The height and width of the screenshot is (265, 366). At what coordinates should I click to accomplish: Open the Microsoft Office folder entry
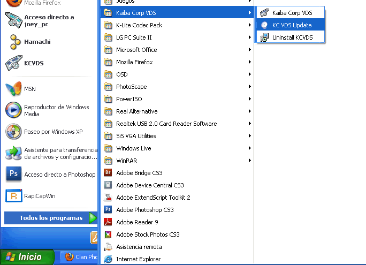pyautogui.click(x=177, y=50)
